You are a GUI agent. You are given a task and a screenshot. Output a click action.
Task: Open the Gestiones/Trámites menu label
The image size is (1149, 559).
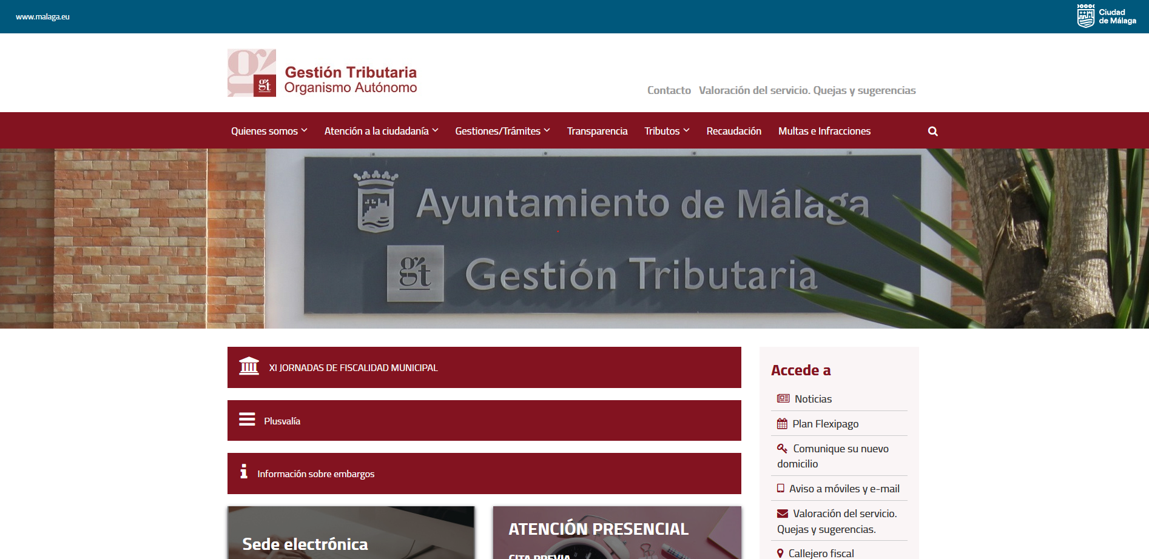[497, 131]
